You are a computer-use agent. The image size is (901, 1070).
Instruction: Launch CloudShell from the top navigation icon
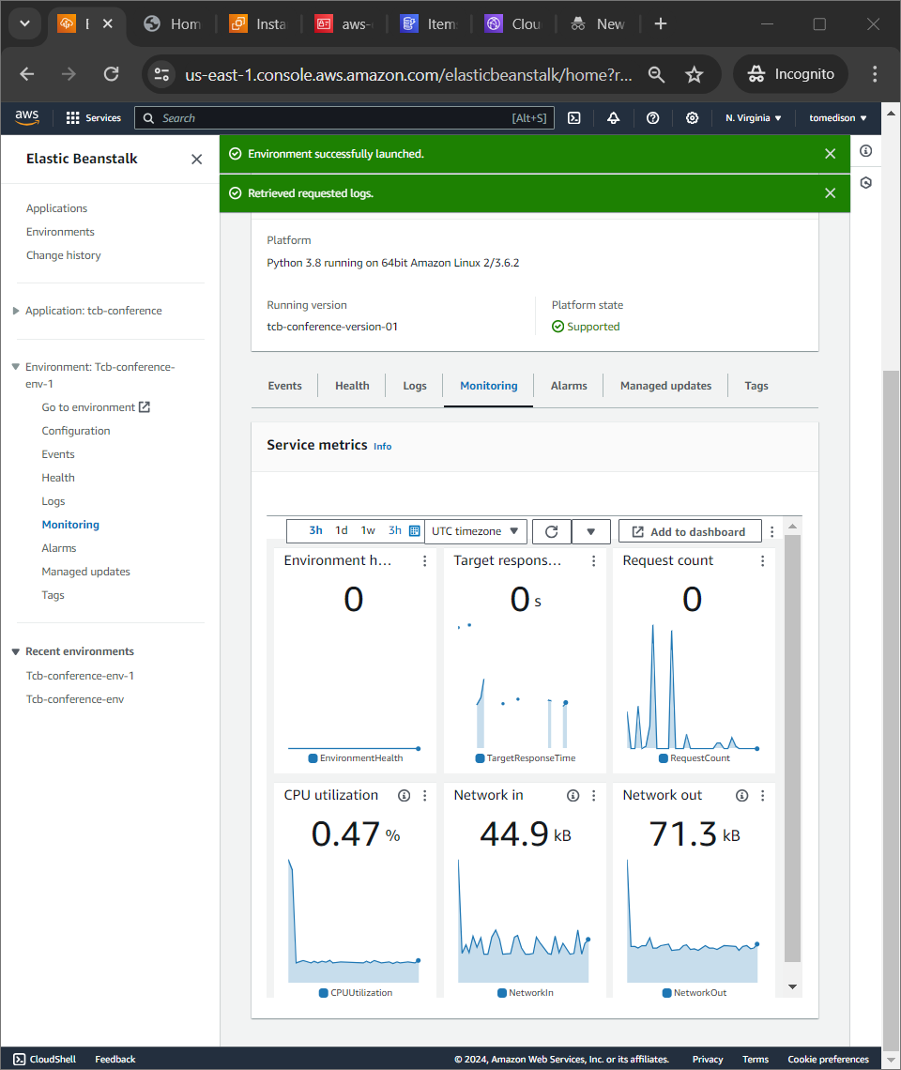pyautogui.click(x=574, y=118)
